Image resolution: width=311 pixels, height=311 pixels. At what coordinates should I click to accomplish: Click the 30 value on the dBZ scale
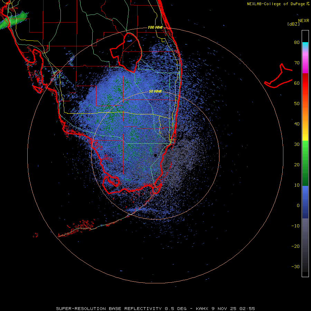pyautogui.click(x=297, y=144)
